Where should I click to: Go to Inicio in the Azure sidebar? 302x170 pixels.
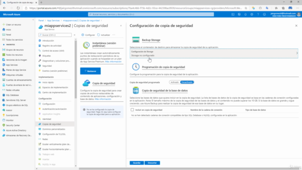point(8,29)
